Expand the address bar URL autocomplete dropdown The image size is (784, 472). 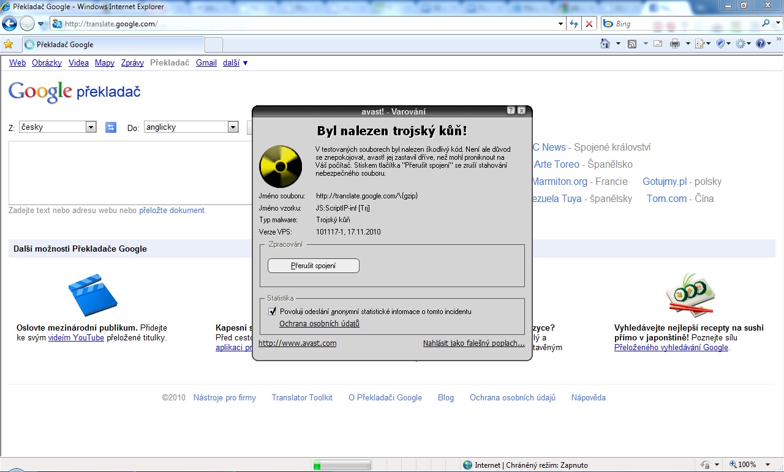pyautogui.click(x=560, y=24)
